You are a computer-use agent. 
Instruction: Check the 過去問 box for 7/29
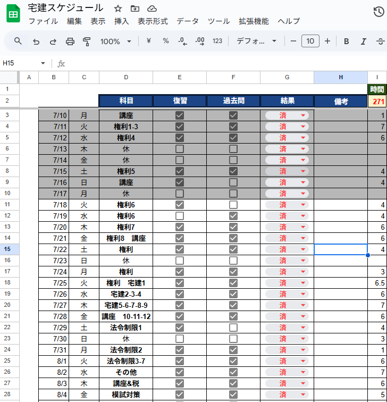click(x=233, y=328)
